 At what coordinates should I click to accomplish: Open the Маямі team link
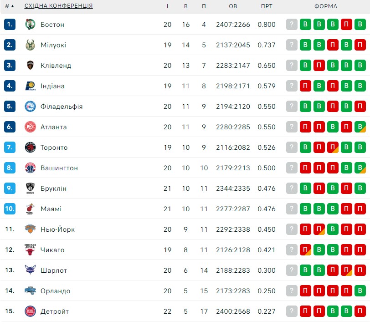click(x=51, y=209)
